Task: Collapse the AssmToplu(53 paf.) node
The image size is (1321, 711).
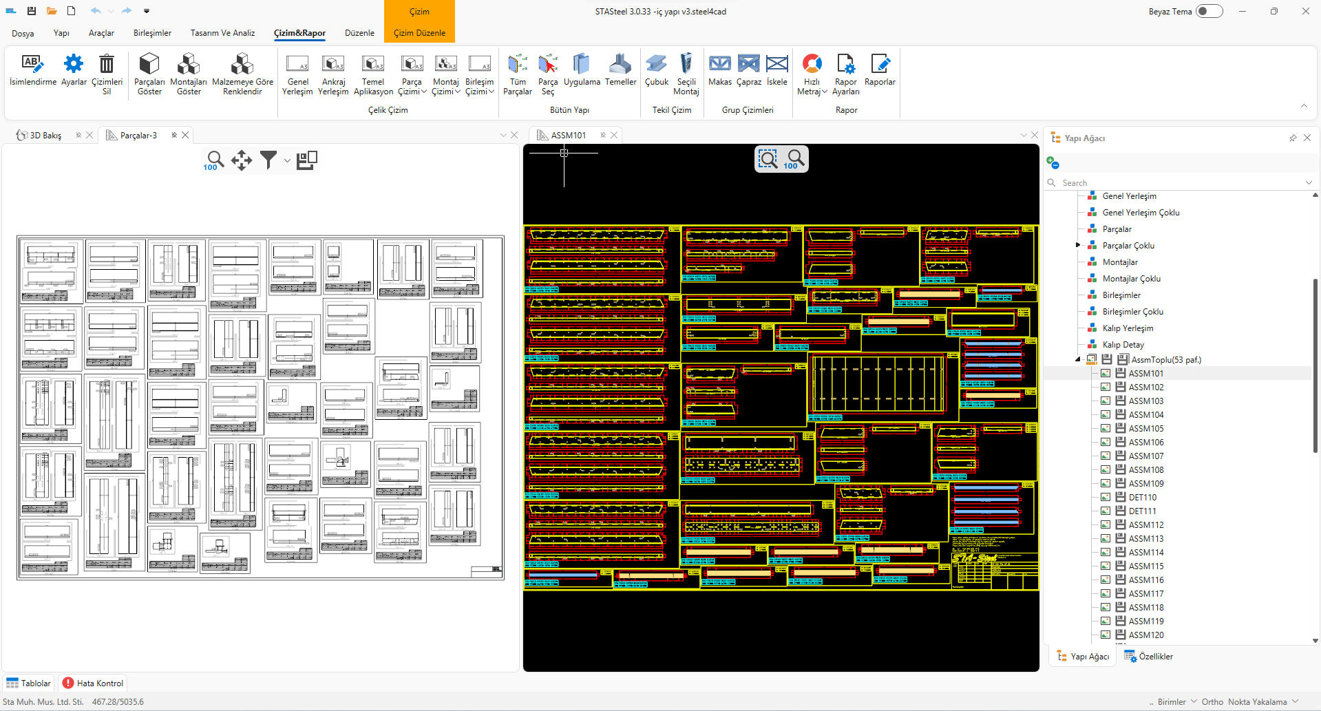Action: pyautogui.click(x=1078, y=359)
